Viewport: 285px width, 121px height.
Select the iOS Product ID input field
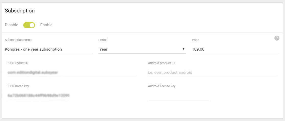click(72, 72)
